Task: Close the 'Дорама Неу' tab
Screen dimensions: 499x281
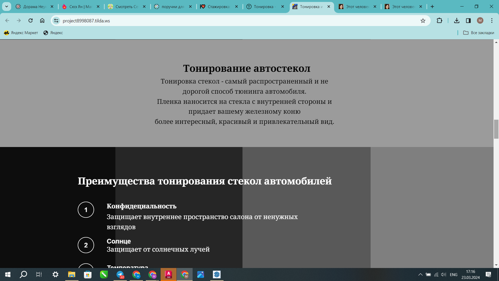Action: 52,7
